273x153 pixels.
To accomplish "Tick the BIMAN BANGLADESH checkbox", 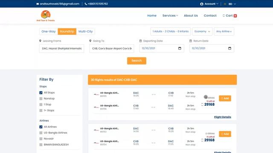I will point(41,144).
